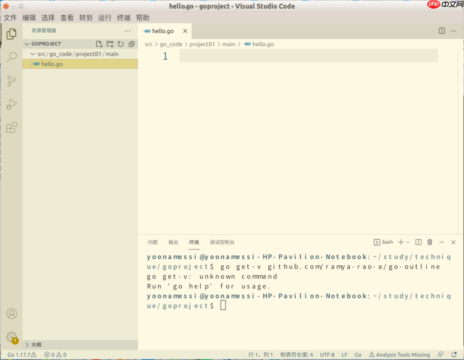Viewport: 464px width, 360px height.
Task: Open the terminal launch profile dropdown arrow
Action: (408, 242)
